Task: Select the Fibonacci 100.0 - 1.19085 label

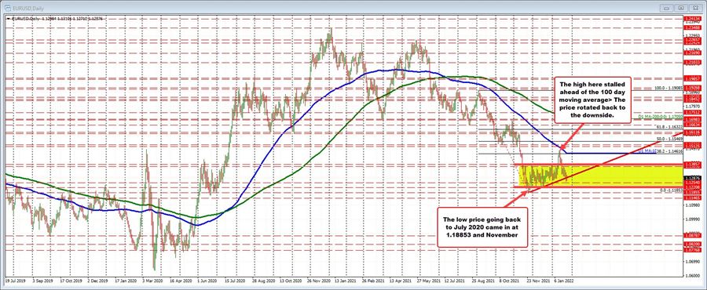Action: tap(669, 89)
